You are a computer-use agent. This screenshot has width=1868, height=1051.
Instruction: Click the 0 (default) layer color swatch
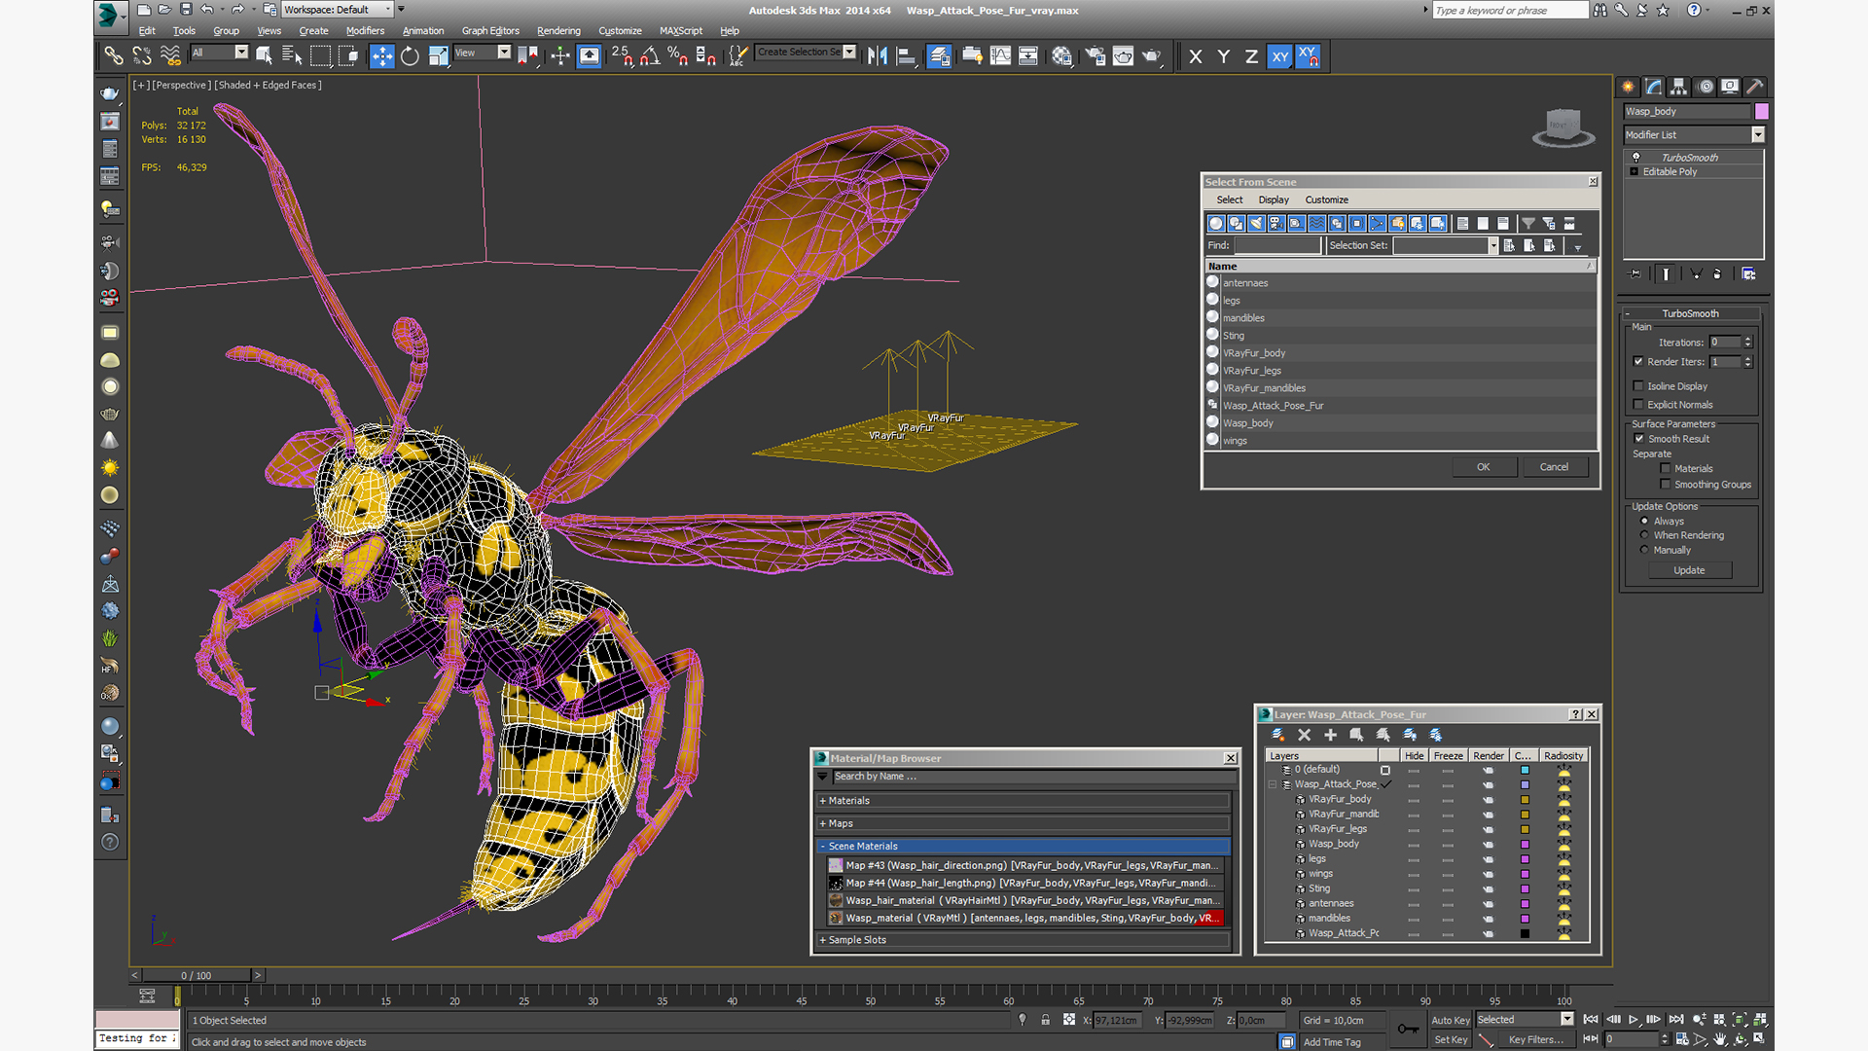(x=1525, y=770)
